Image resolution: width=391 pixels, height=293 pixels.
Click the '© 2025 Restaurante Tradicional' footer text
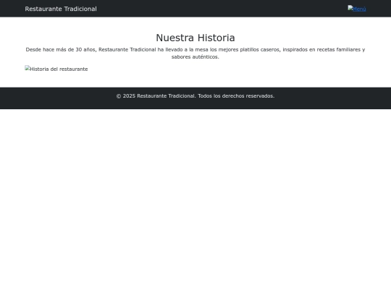tap(195, 96)
